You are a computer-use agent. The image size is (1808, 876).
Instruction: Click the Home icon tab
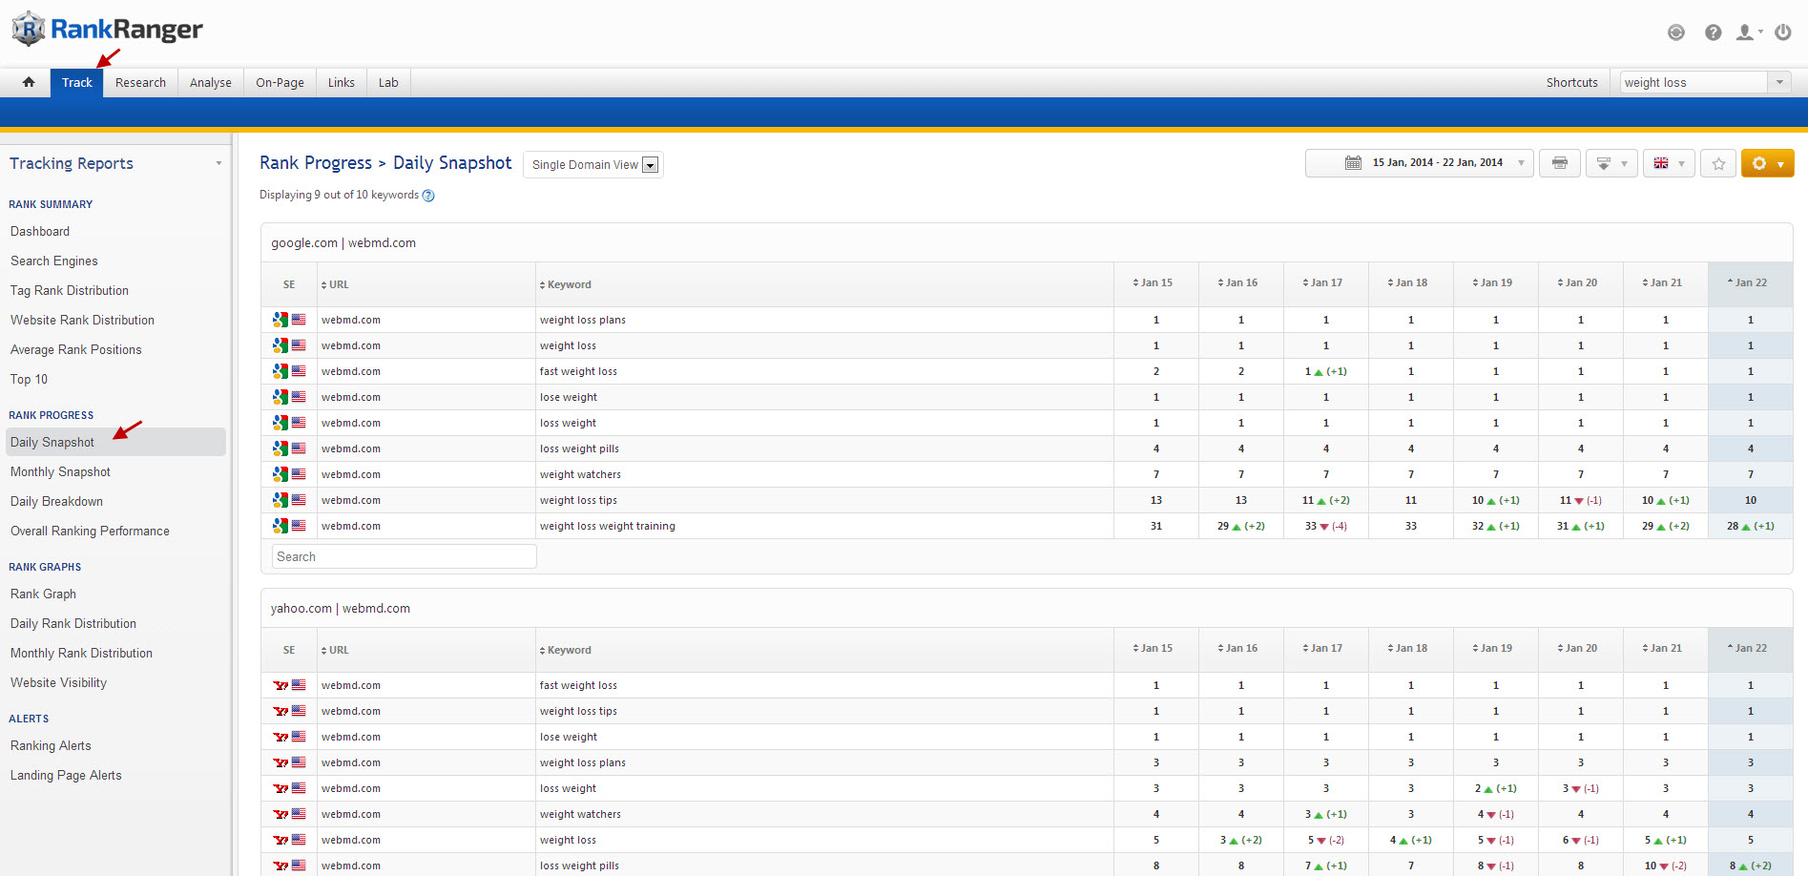29,82
